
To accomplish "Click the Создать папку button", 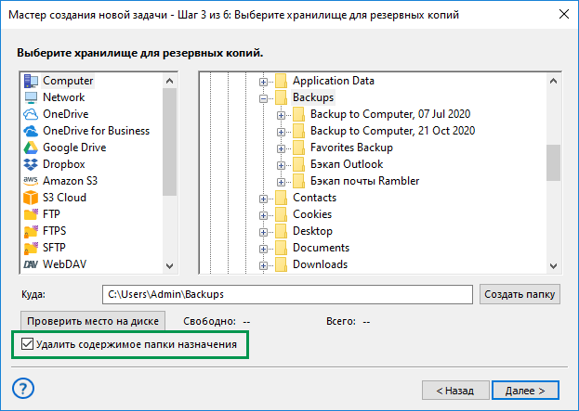I will point(520,294).
